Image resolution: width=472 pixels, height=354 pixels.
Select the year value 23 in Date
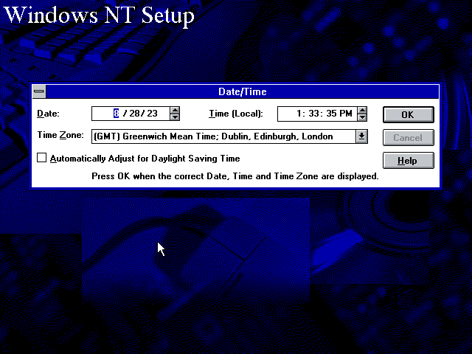[152, 113]
